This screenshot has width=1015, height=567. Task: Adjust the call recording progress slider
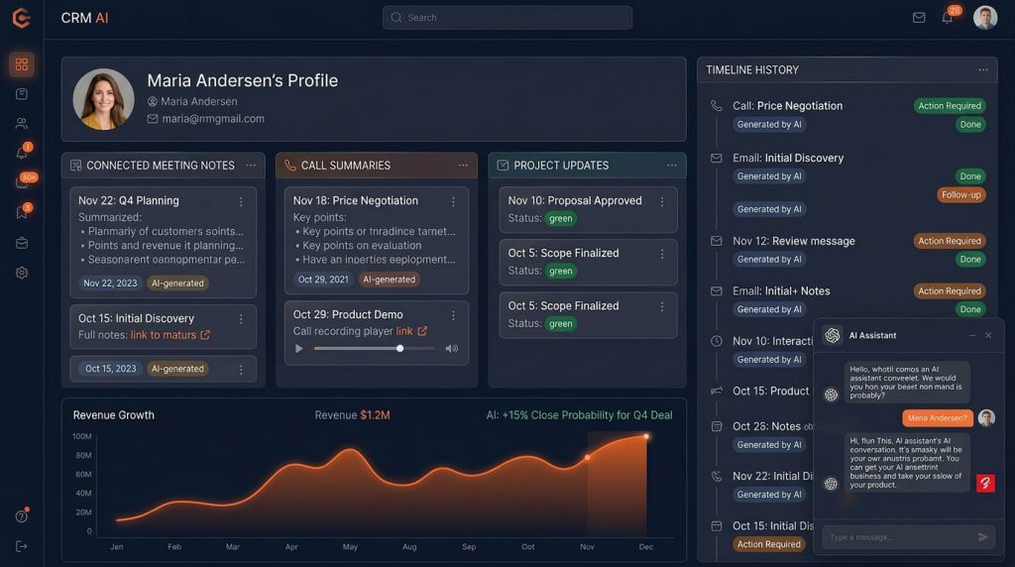pyautogui.click(x=374, y=348)
